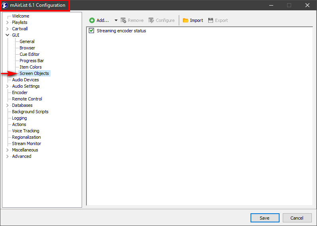Select Remote Control in the sidebar

(27, 99)
